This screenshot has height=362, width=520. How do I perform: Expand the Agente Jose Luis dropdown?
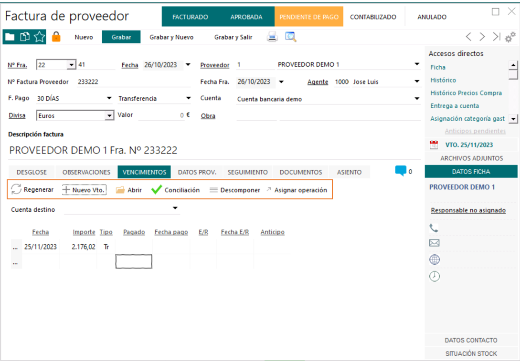tap(417, 82)
